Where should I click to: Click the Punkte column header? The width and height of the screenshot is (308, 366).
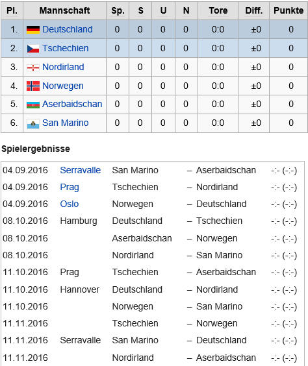coord(289,10)
